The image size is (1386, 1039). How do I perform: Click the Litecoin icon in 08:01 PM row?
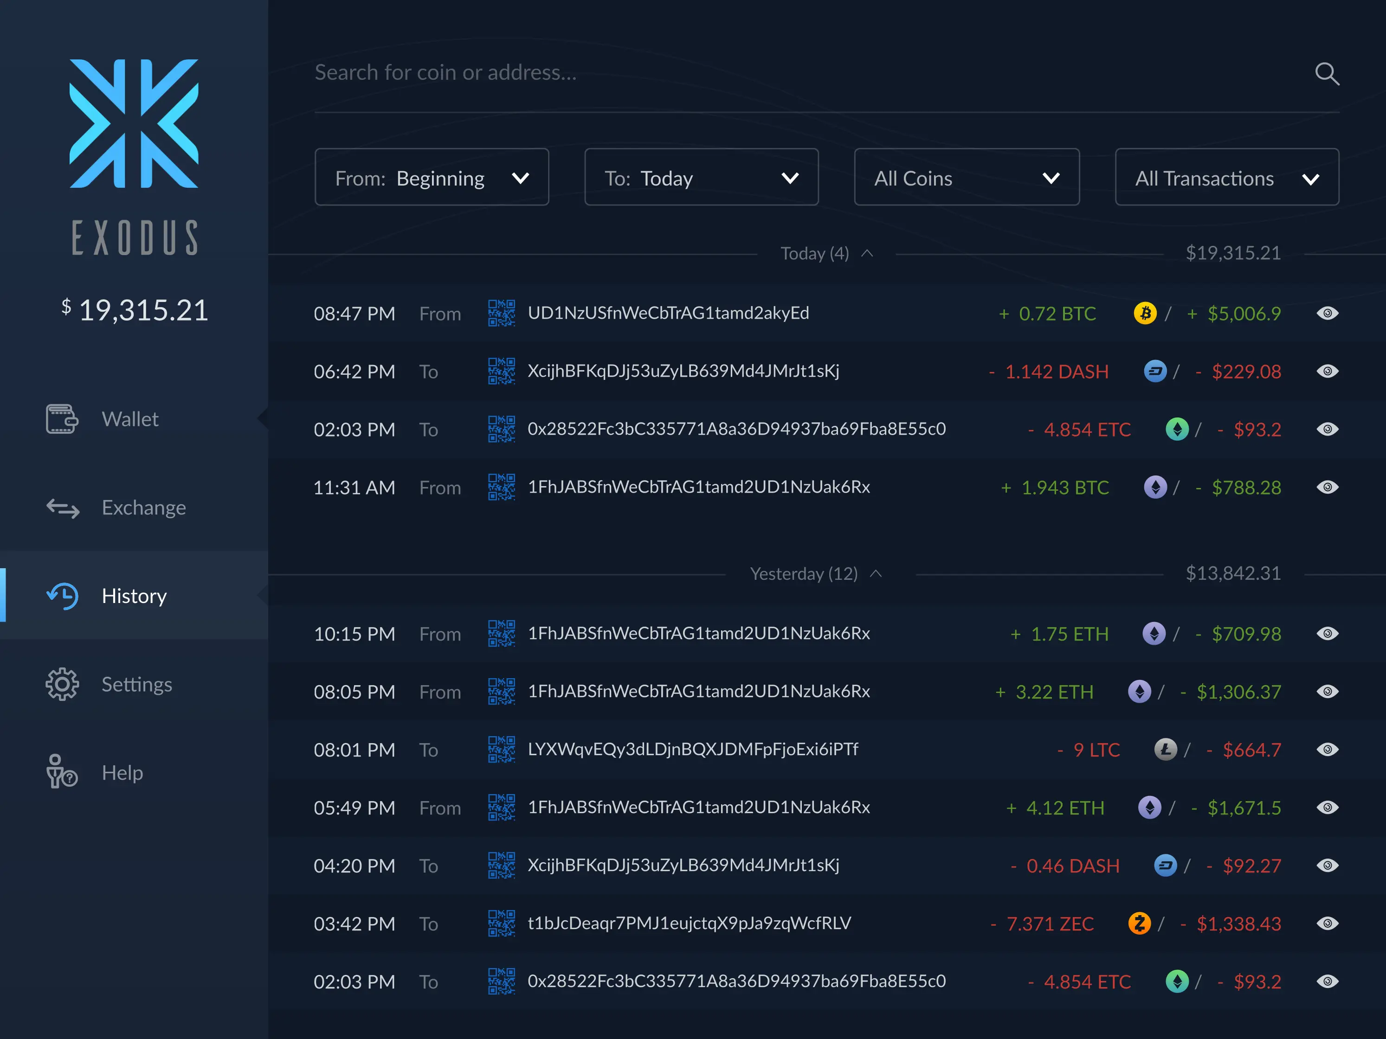[1166, 749]
